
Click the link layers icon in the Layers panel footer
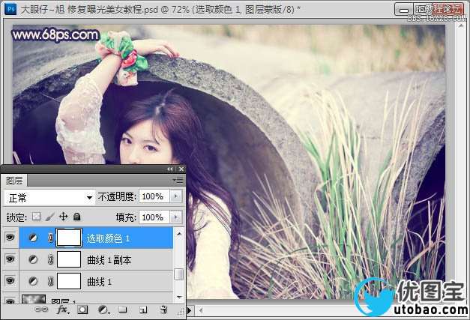point(41,310)
